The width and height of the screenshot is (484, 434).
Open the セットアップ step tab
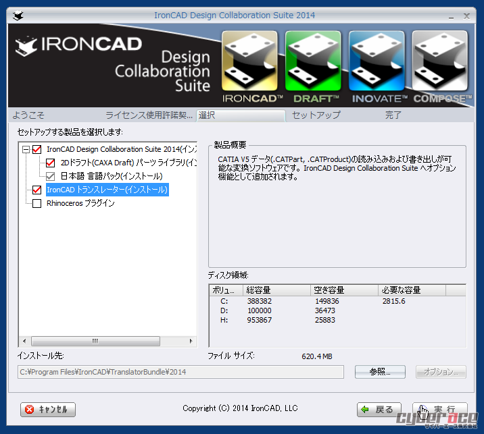click(x=316, y=115)
